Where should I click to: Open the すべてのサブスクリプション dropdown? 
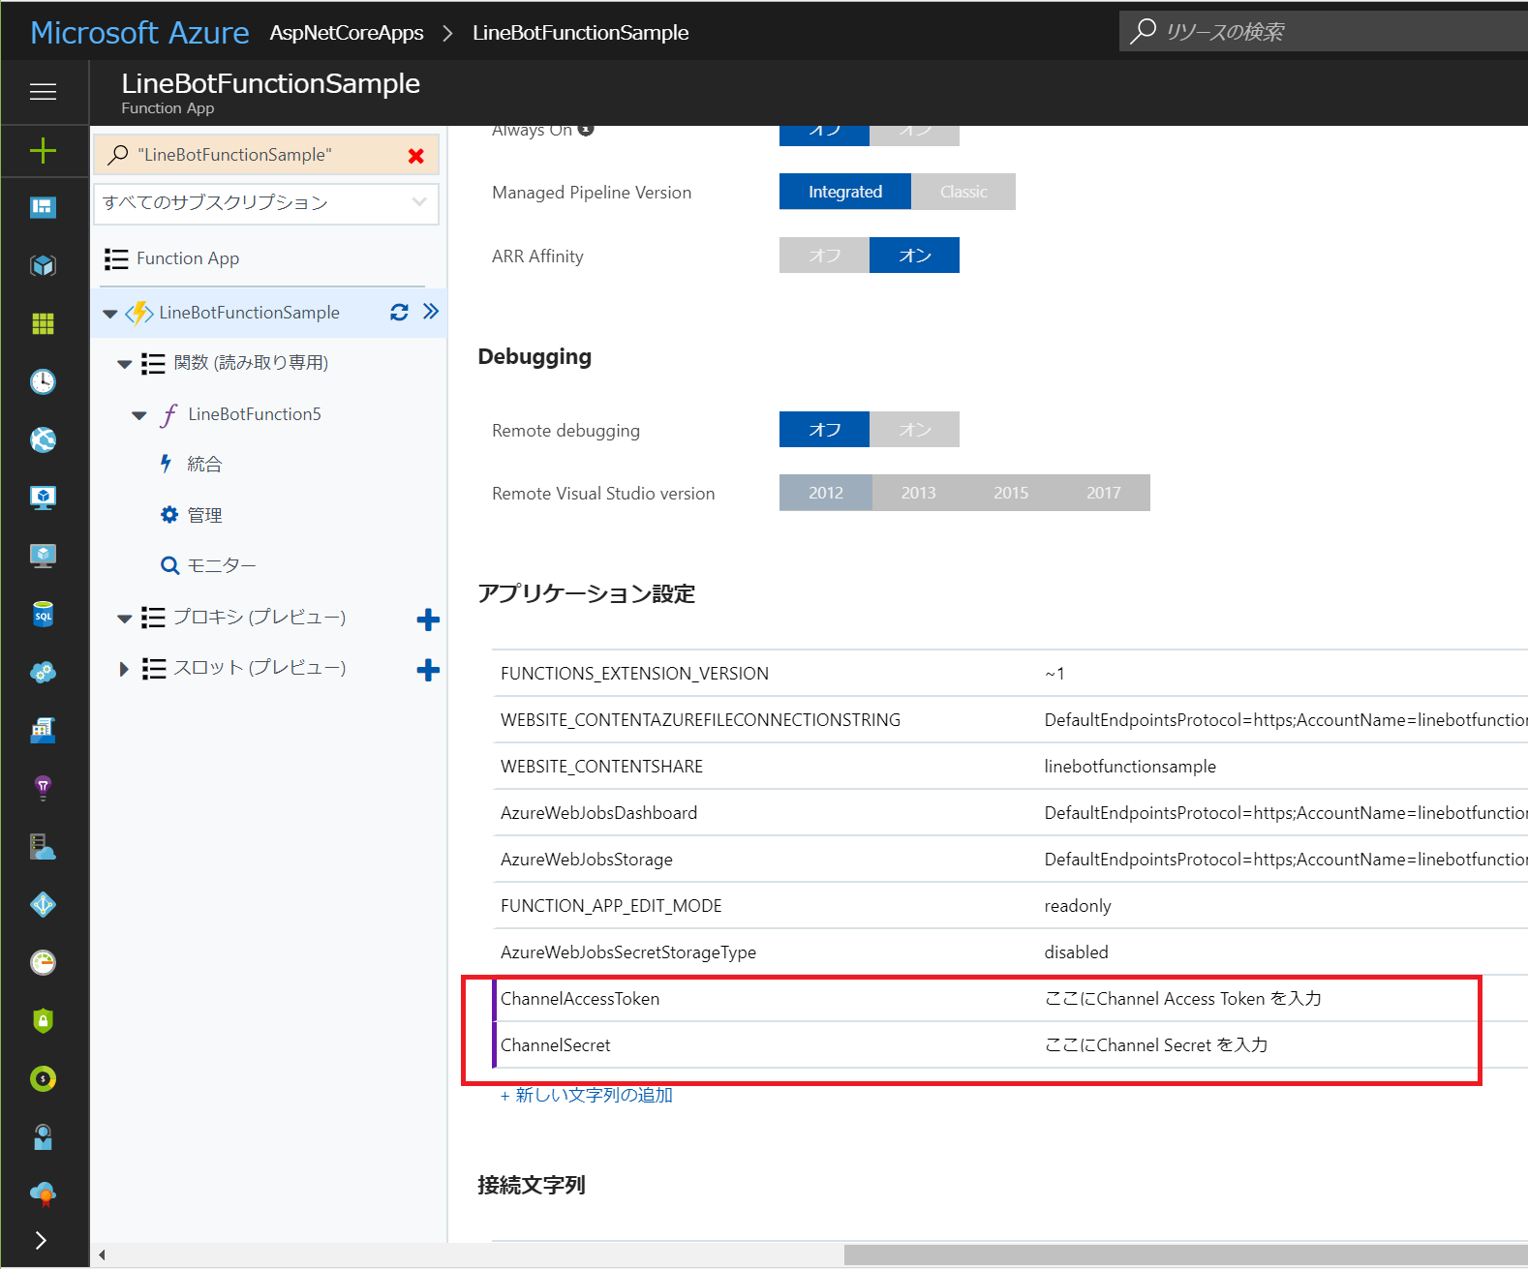coord(266,203)
